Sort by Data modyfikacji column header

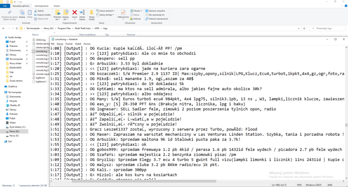point(87,34)
